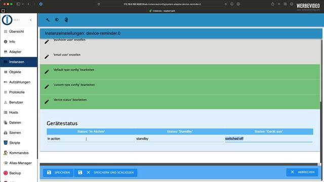Click column header Status: 'in Aktion'

coord(91,131)
